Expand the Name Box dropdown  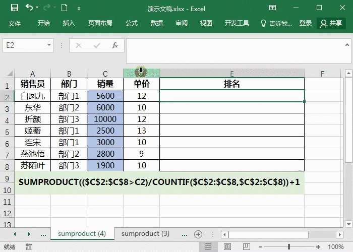pos(50,45)
